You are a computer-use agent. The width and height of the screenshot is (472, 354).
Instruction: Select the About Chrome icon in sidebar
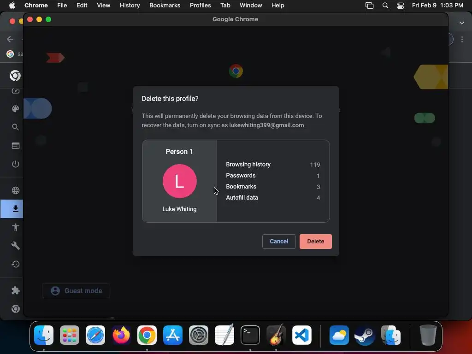click(x=16, y=309)
